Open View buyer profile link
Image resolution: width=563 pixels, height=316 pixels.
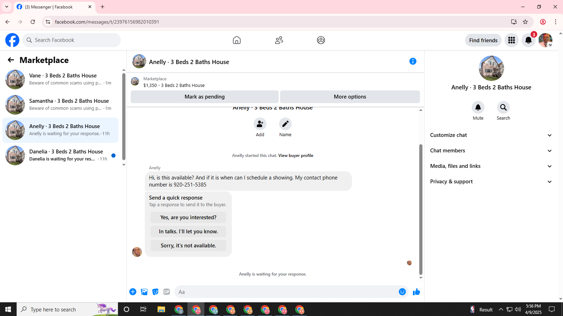(296, 156)
